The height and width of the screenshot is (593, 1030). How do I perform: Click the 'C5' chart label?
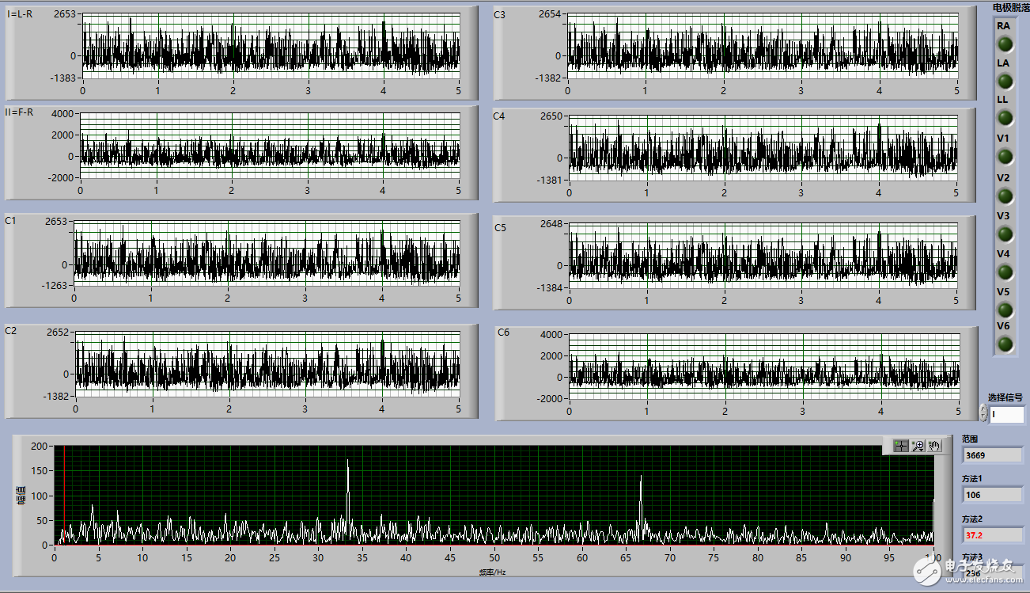tap(500, 228)
